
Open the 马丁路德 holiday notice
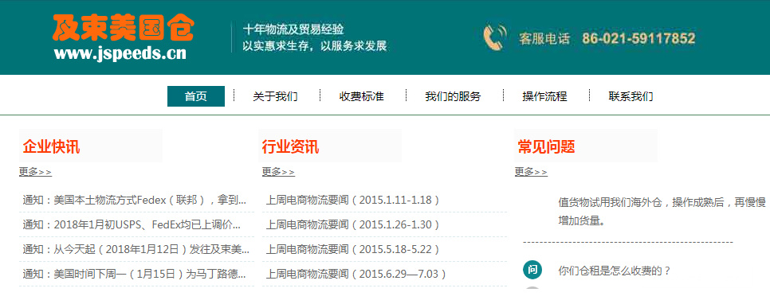tap(135, 274)
